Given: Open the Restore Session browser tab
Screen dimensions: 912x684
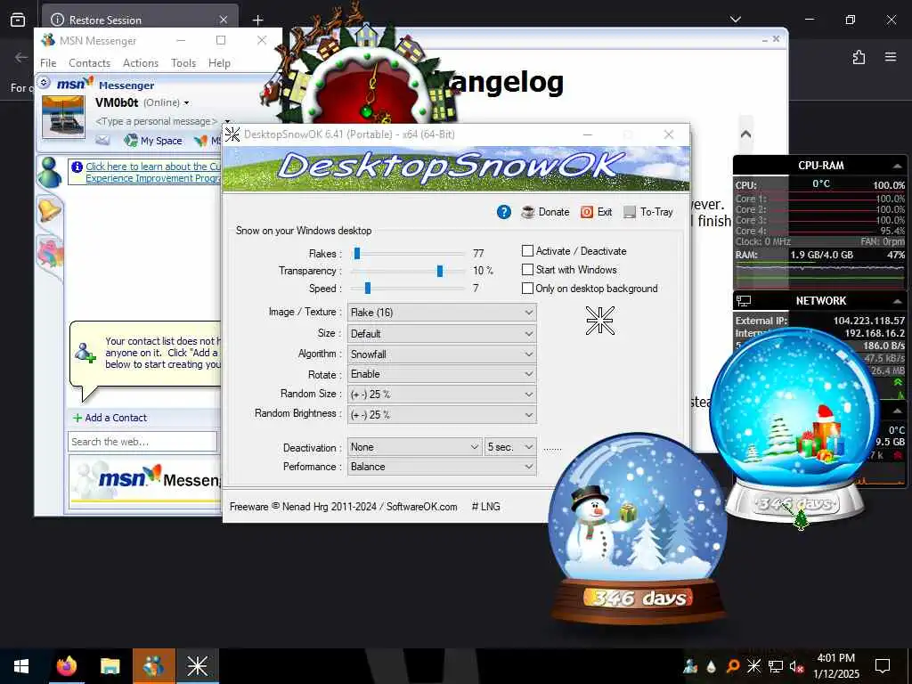Looking at the screenshot, I should [x=140, y=20].
